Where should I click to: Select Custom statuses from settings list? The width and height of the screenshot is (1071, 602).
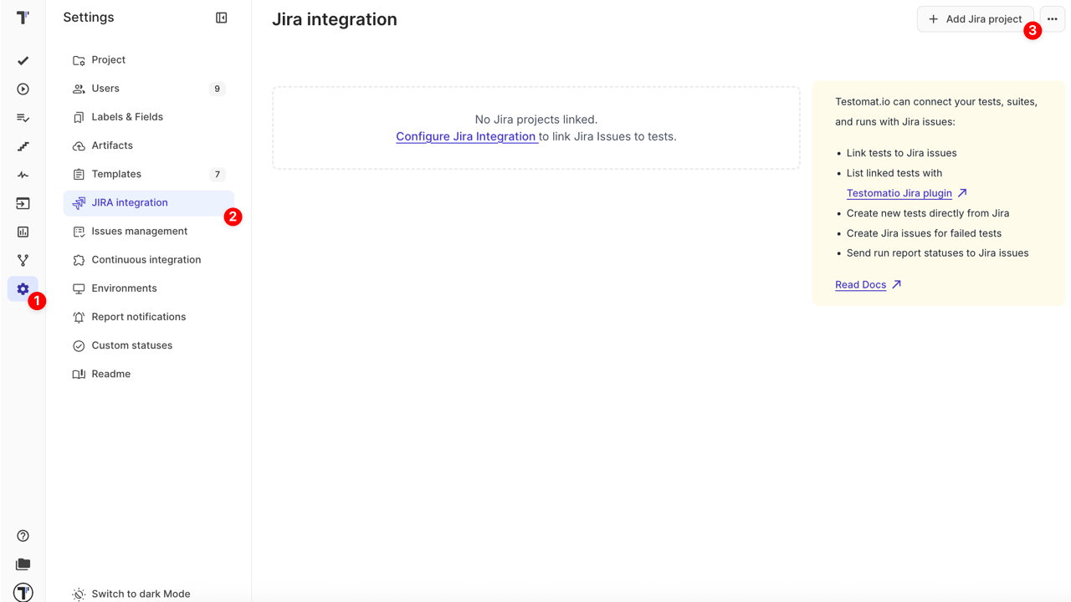click(x=131, y=344)
